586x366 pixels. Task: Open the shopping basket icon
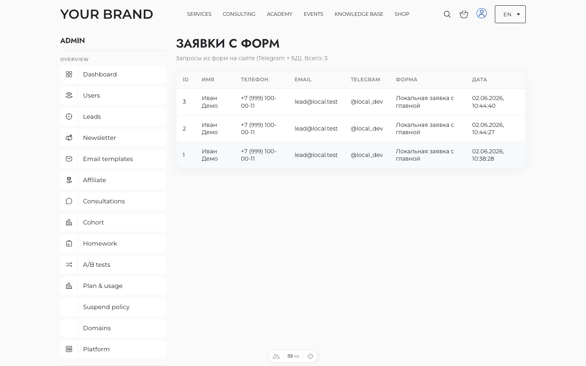coord(464,14)
